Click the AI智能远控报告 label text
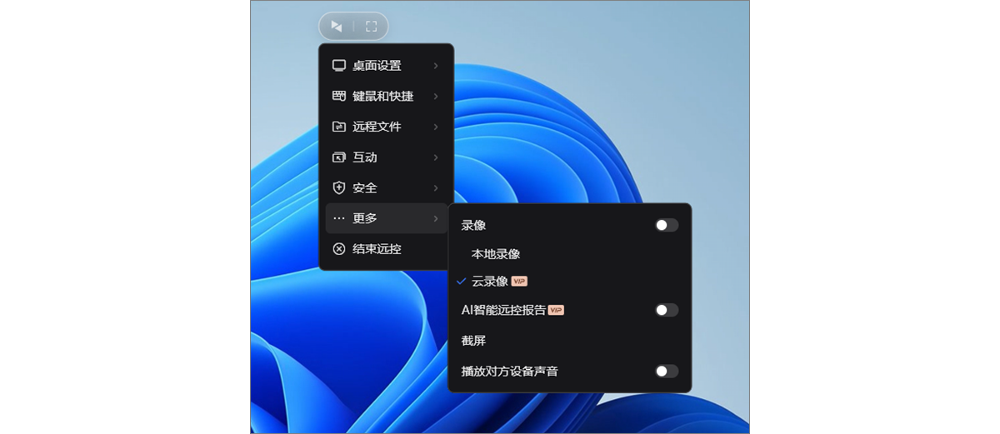1000x434 pixels. 503,310
